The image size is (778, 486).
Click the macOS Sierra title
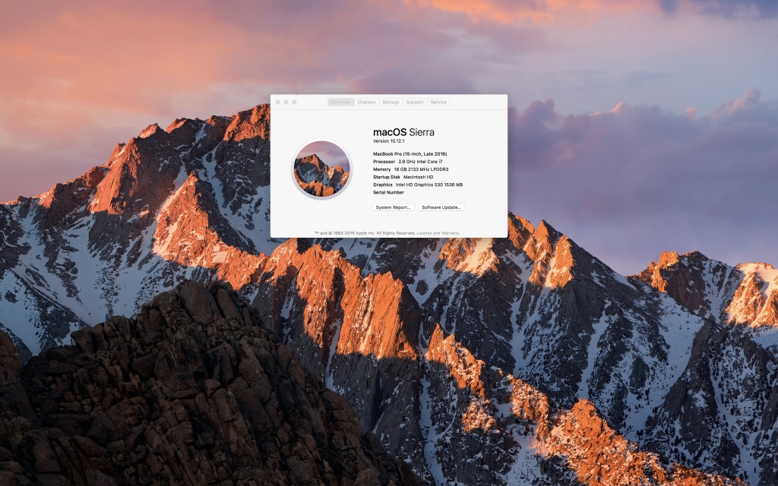click(x=403, y=132)
